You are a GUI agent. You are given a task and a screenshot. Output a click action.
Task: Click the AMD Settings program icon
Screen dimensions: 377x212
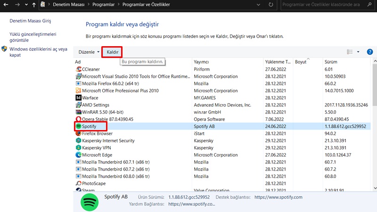pyautogui.click(x=78, y=105)
